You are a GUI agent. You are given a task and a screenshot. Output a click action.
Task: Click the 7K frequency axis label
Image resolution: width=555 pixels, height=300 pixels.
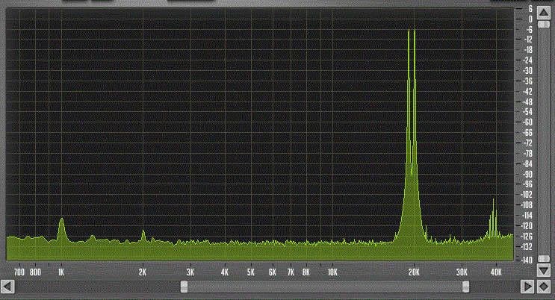[x=291, y=272]
